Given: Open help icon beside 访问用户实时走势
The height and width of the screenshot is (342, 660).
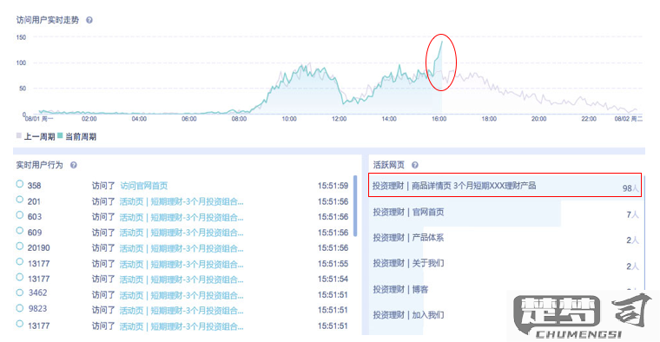Looking at the screenshot, I should 89,20.
